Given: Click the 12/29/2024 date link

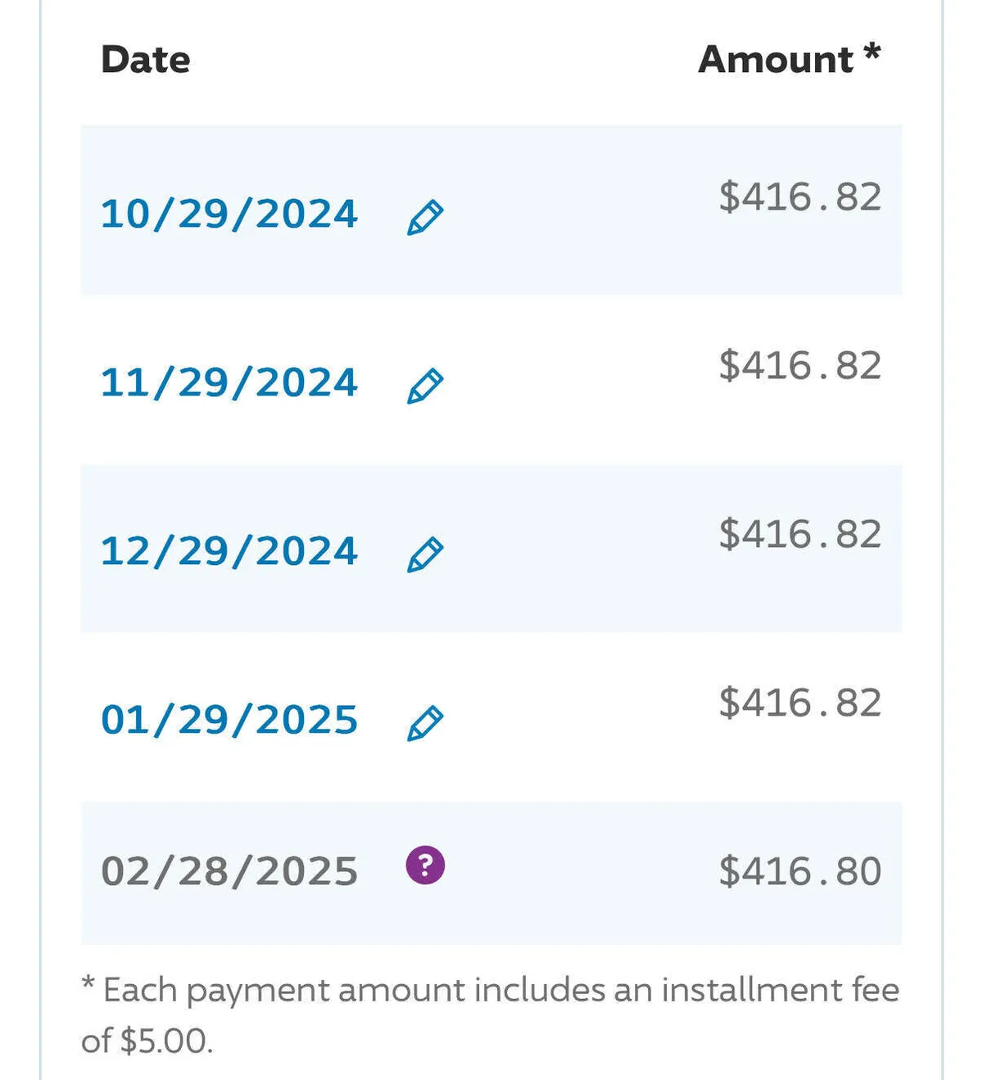Looking at the screenshot, I should coord(229,552).
